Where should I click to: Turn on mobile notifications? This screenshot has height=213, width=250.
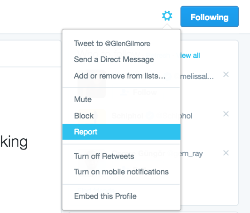coord(121,172)
